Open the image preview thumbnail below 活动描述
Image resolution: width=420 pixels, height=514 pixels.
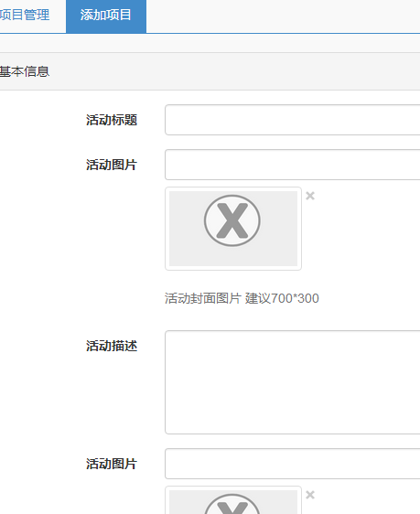[233, 500]
